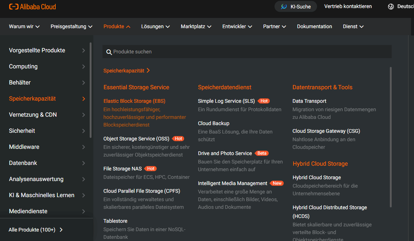This screenshot has height=241, width=414.
Task: Expand the KI & Maschinelles Lernen category
Action: coord(41,195)
